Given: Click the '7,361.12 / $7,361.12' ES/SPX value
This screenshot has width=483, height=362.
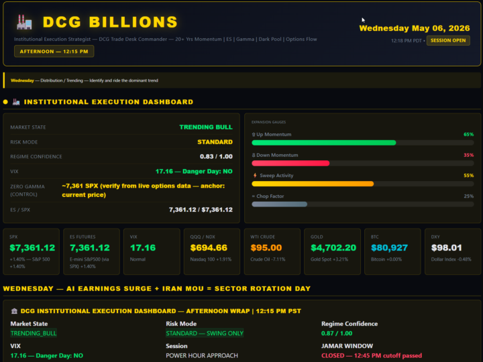Looking at the screenshot, I should (x=201, y=210).
